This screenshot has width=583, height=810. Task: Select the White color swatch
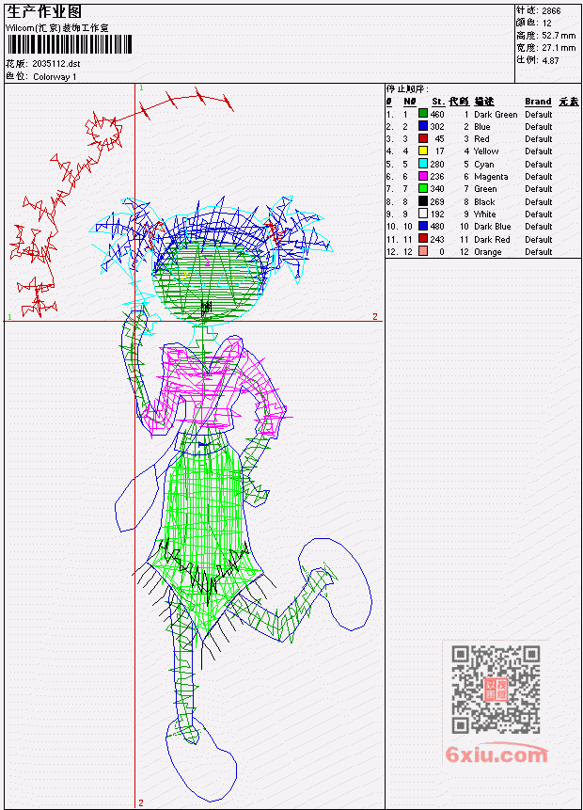(x=423, y=214)
